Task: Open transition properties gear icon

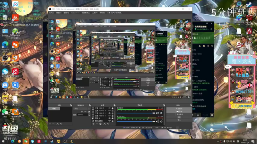Action: pos(89,112)
